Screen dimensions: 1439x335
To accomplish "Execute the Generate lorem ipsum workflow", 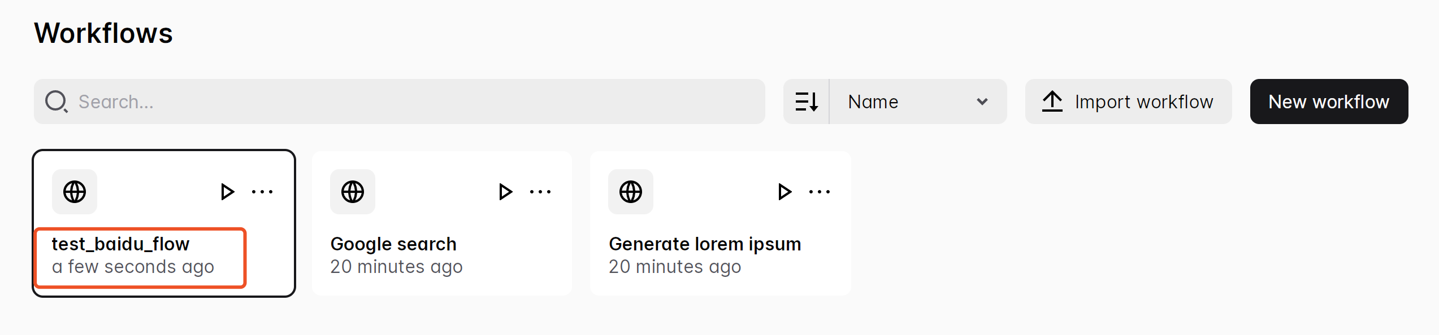I will [x=784, y=192].
